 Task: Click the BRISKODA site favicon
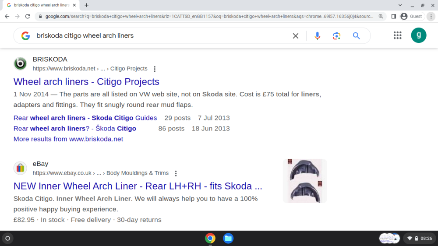click(x=20, y=63)
